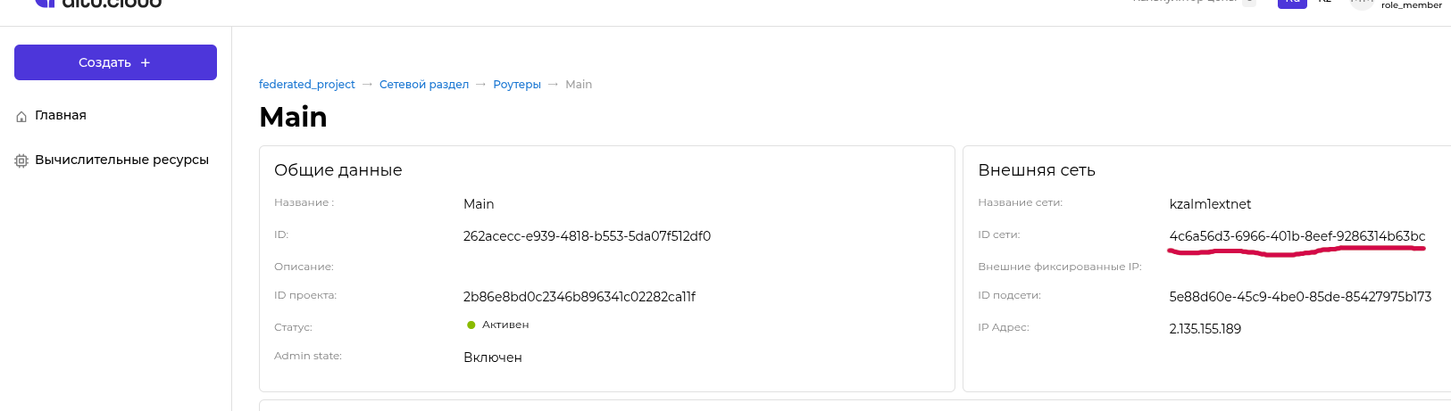Click the router ID value 262acecc

(x=587, y=236)
